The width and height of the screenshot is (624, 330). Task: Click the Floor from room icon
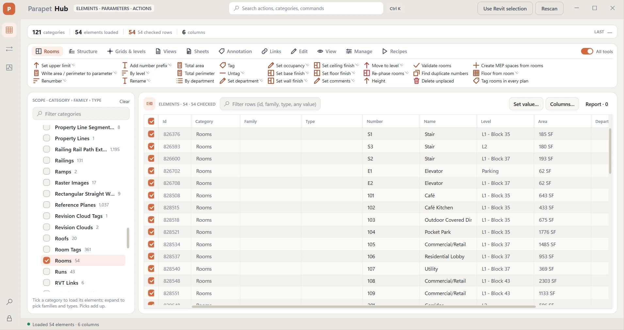[x=476, y=73]
